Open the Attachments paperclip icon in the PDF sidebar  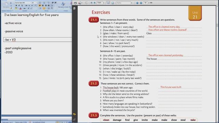[74, 120]
